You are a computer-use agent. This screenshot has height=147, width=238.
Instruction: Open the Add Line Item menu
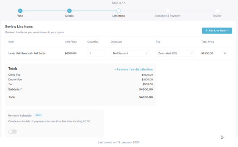tap(217, 30)
